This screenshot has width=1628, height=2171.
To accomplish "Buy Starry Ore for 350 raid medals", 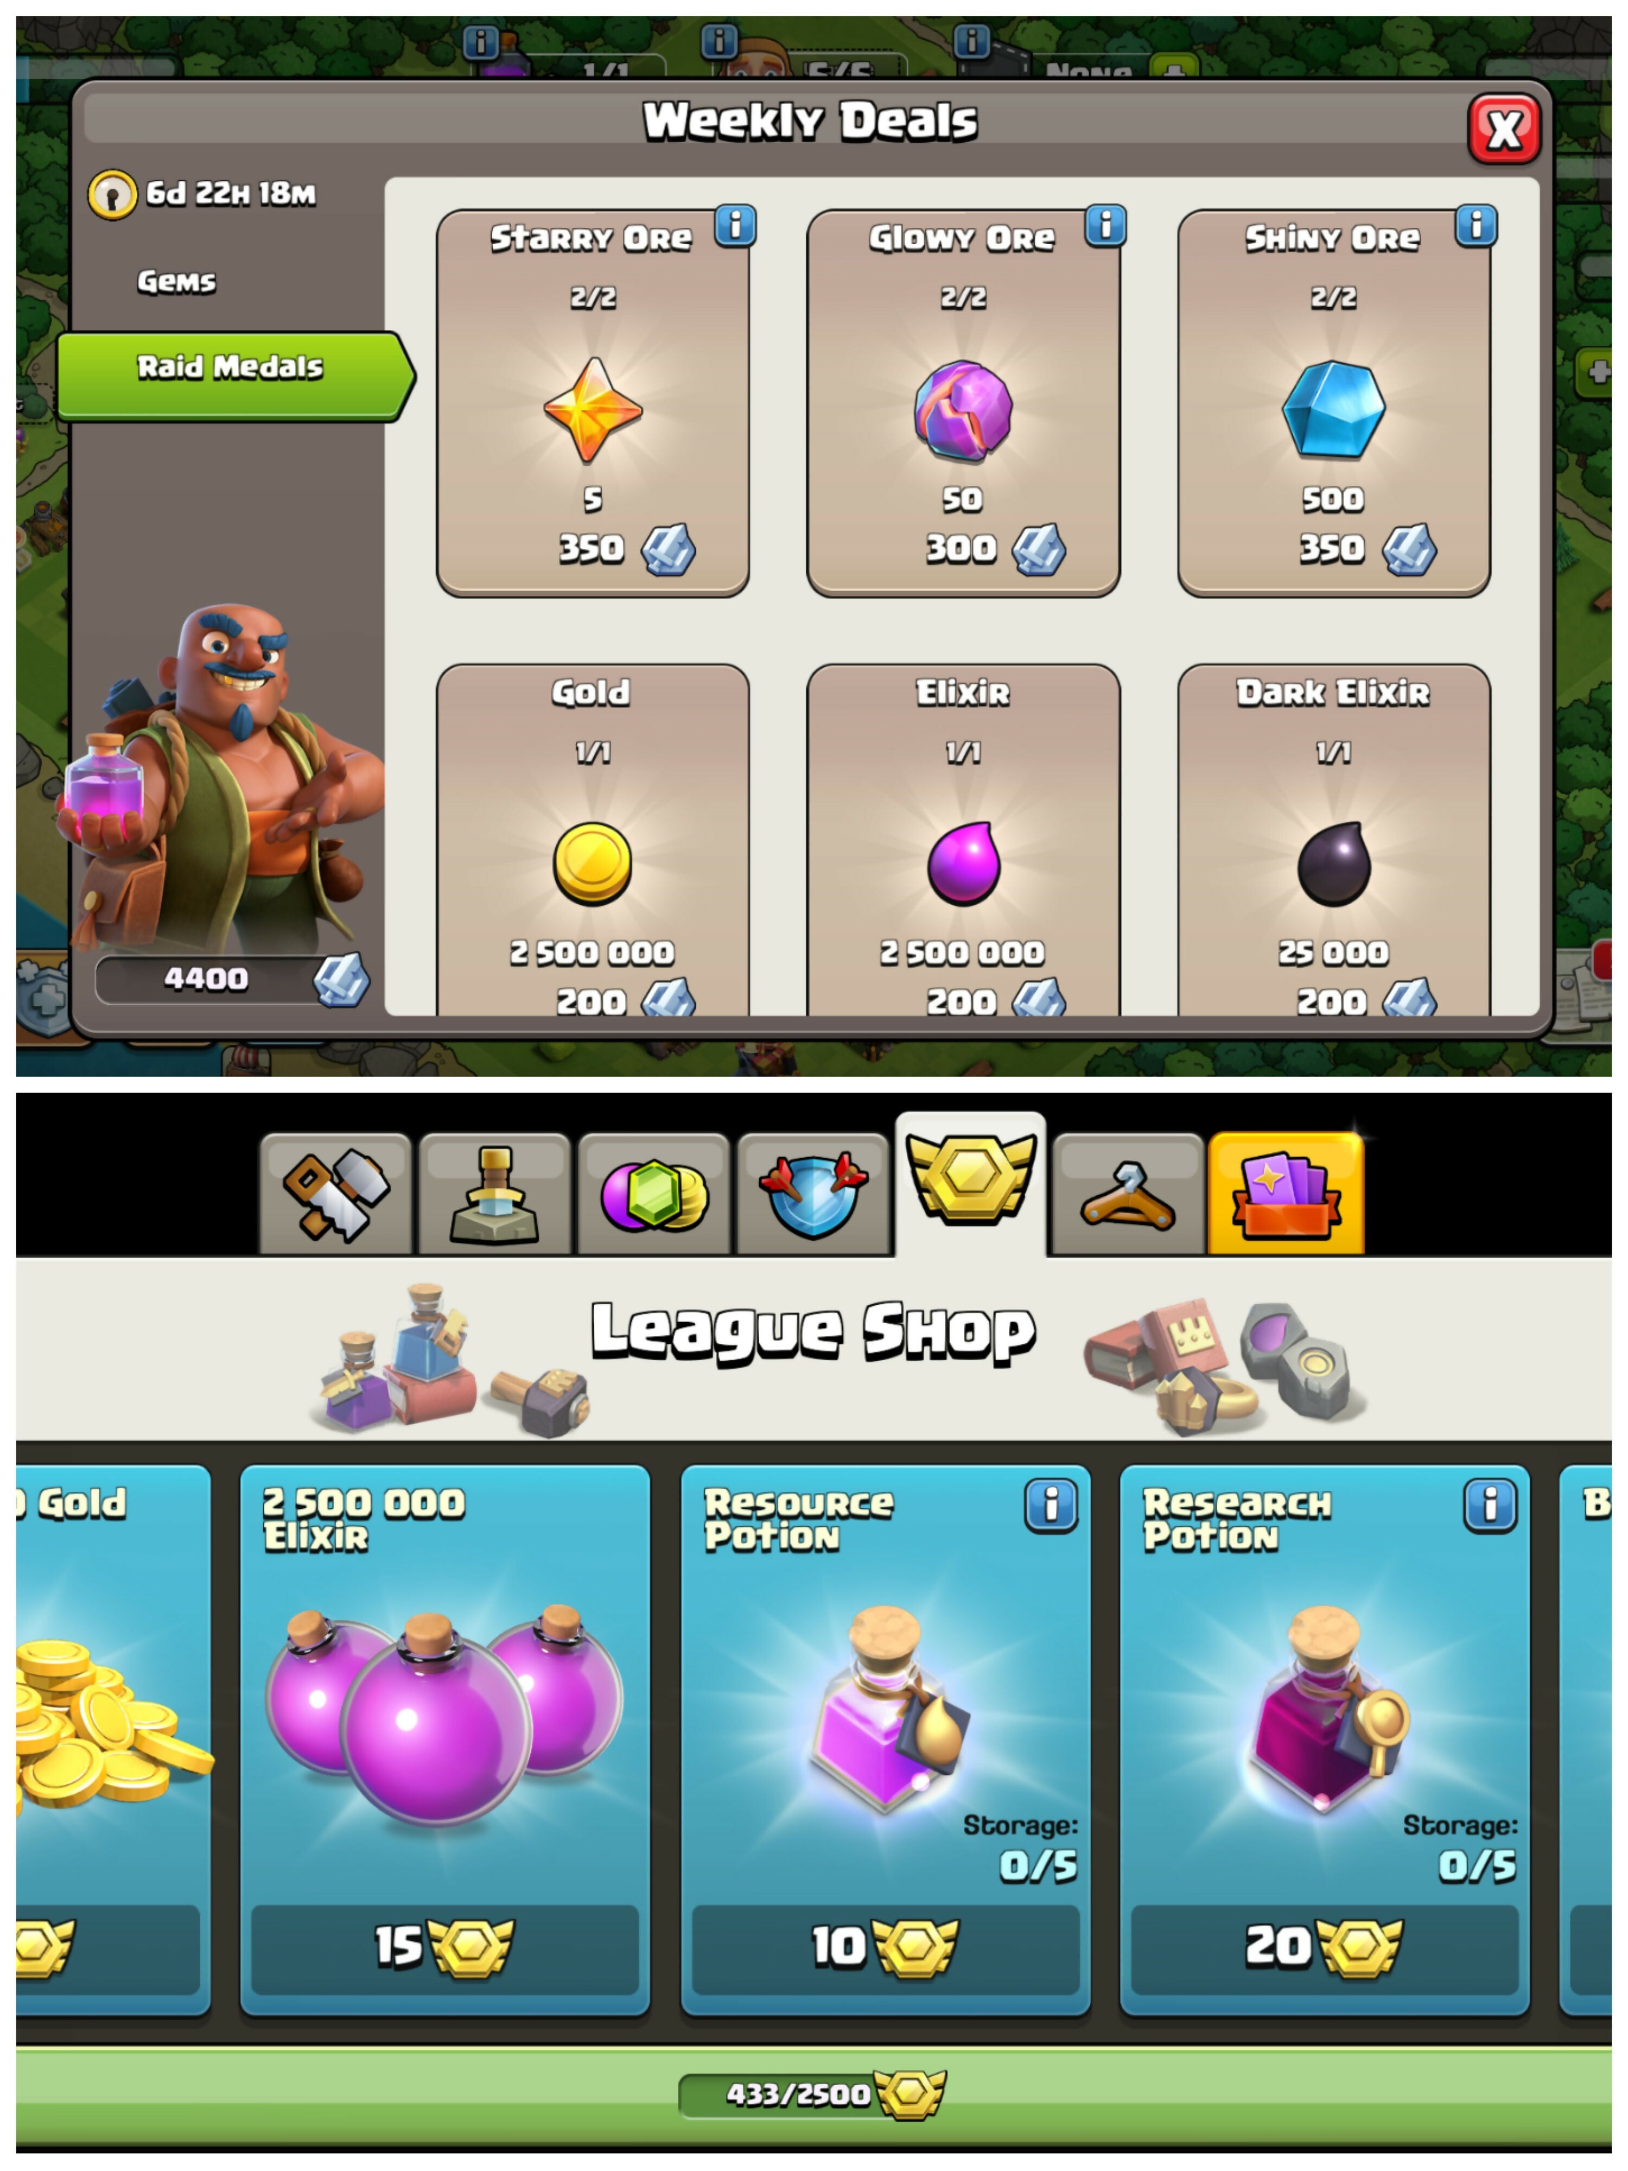I will click(593, 402).
